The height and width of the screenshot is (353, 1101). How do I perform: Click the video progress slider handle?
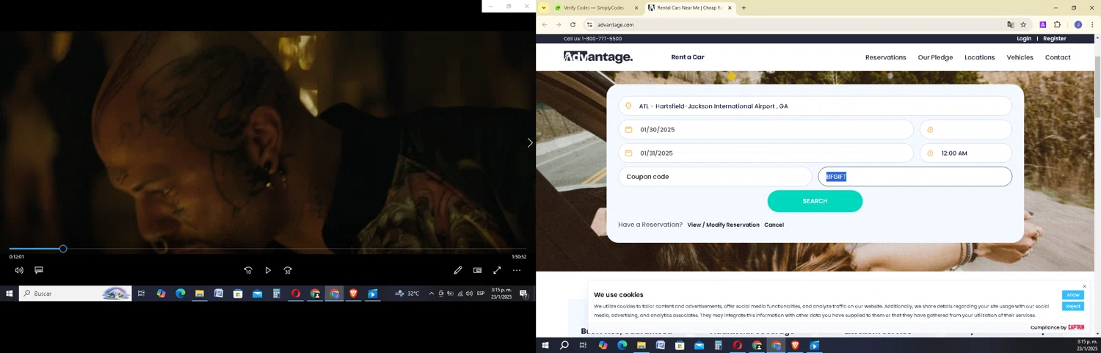click(x=63, y=249)
